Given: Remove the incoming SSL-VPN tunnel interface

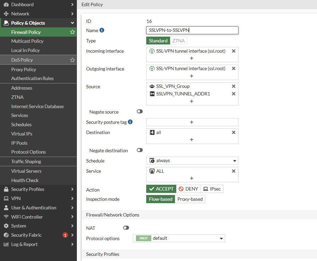Looking at the screenshot, I should [x=234, y=51].
